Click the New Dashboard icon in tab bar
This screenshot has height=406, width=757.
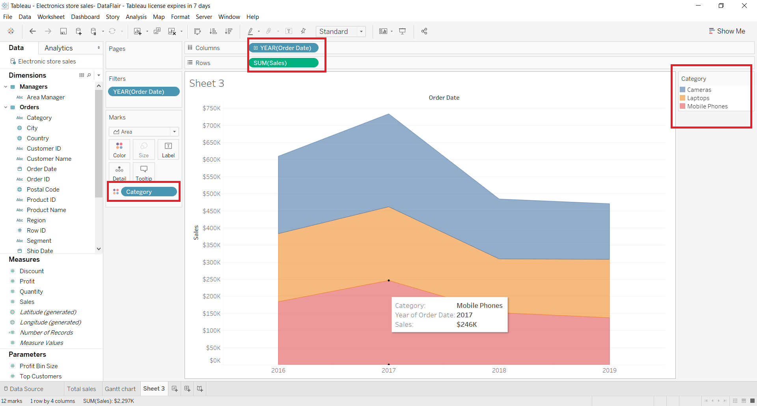187,389
